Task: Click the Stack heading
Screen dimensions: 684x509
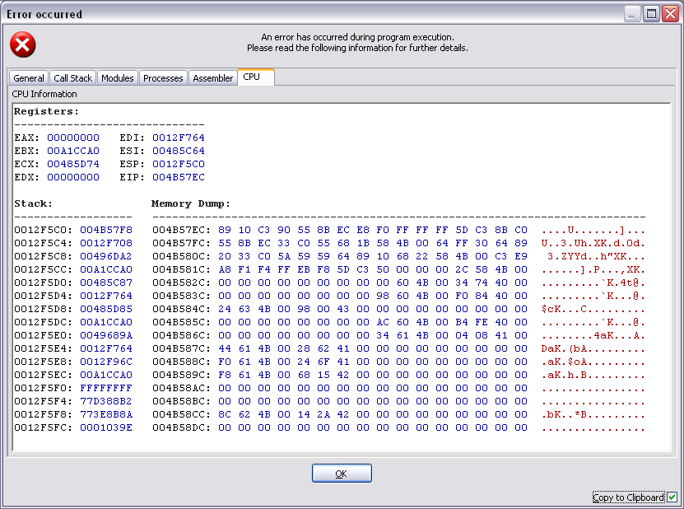Action: click(33, 204)
